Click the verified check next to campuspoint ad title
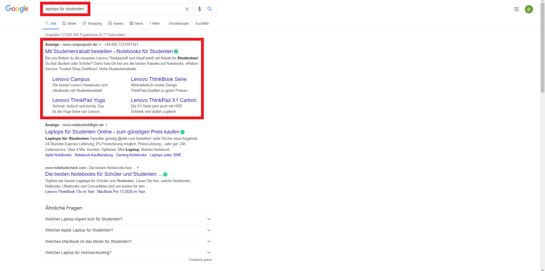 pos(176,51)
